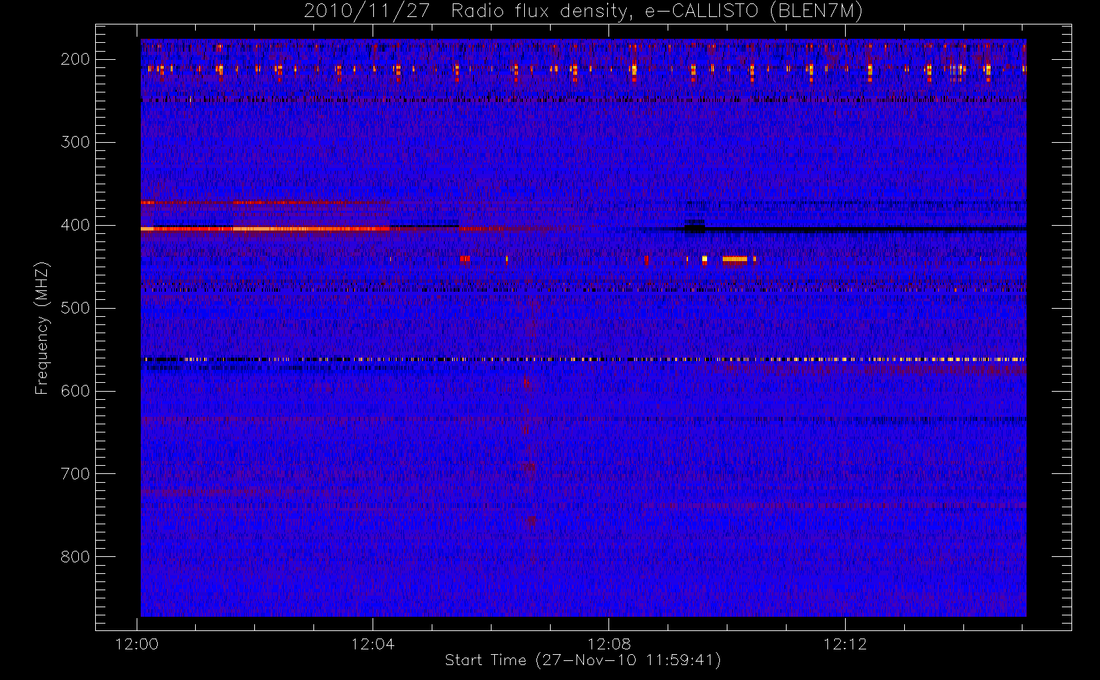The image size is (1100, 680).
Task: Click the plot title '2010/11/27 Radio flux density'
Action: (x=583, y=11)
